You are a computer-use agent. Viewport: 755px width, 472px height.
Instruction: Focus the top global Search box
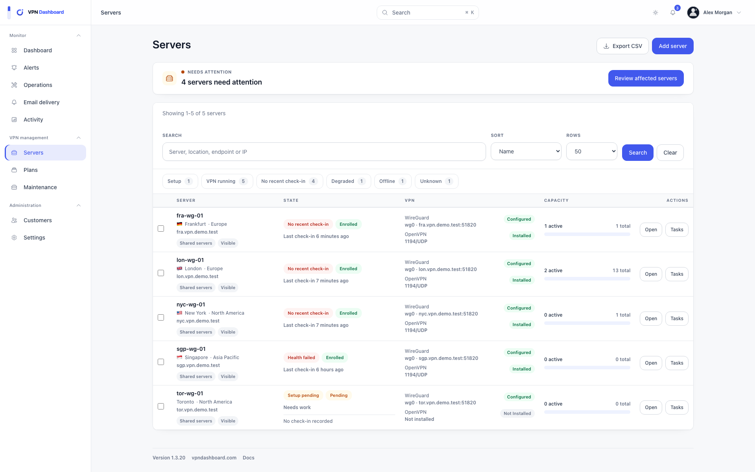click(427, 13)
